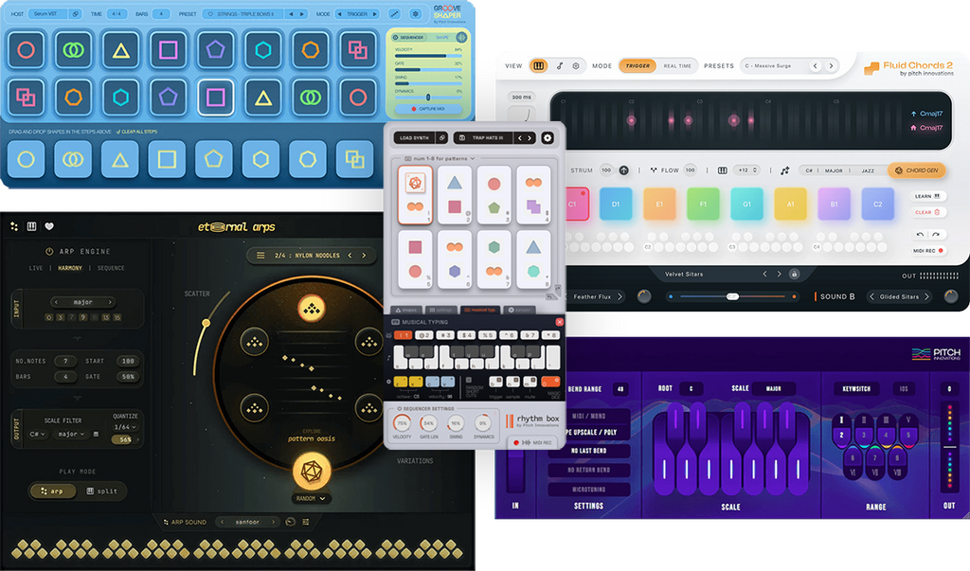
Task: Open the preset list menu icon in Eternal Arps
Action: point(260,255)
